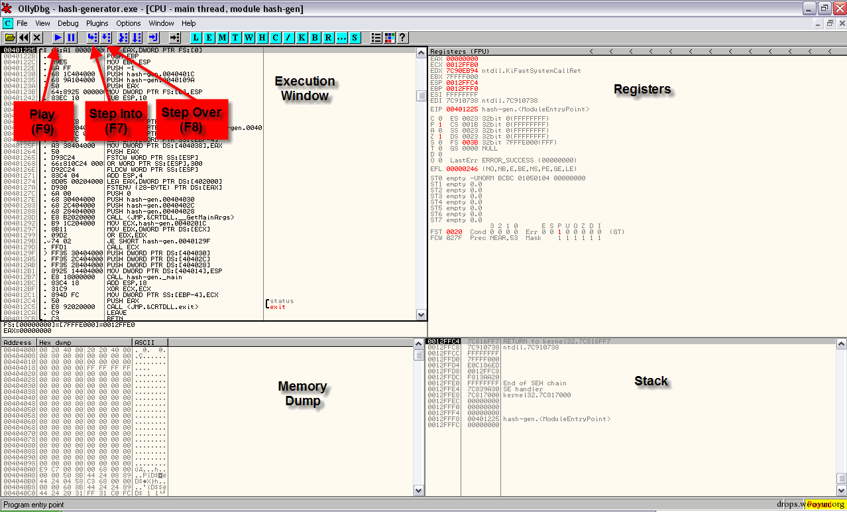This screenshot has height=512, width=847.
Task: Click the Run program (play) toolbar button
Action: pos(58,38)
